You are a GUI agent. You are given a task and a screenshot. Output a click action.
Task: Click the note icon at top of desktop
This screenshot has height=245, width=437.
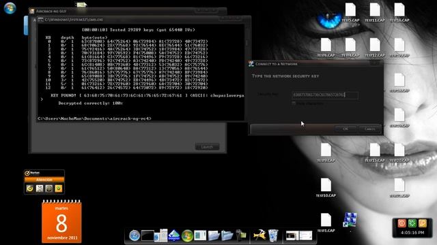pyautogui.click(x=81, y=5)
